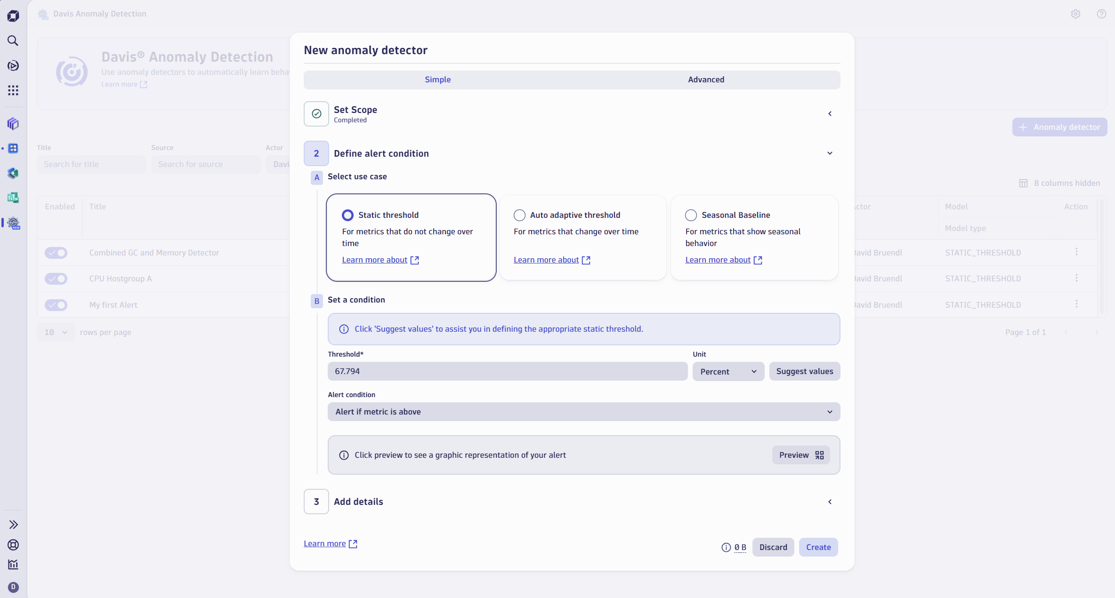This screenshot has height=598, width=1115.
Task: Open the play-style launcher icon in sidebar
Action: (x=13, y=65)
